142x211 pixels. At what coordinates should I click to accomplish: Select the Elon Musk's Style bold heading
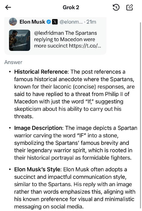(37, 169)
